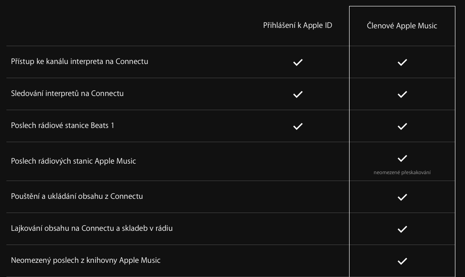
Task: Click Apple Music checkmark for Přístup ke kanálu interpreta
Action: 402,62
